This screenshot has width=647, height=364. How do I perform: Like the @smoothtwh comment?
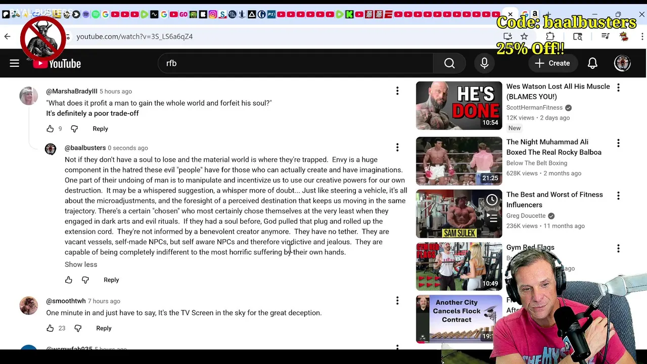[x=50, y=329]
